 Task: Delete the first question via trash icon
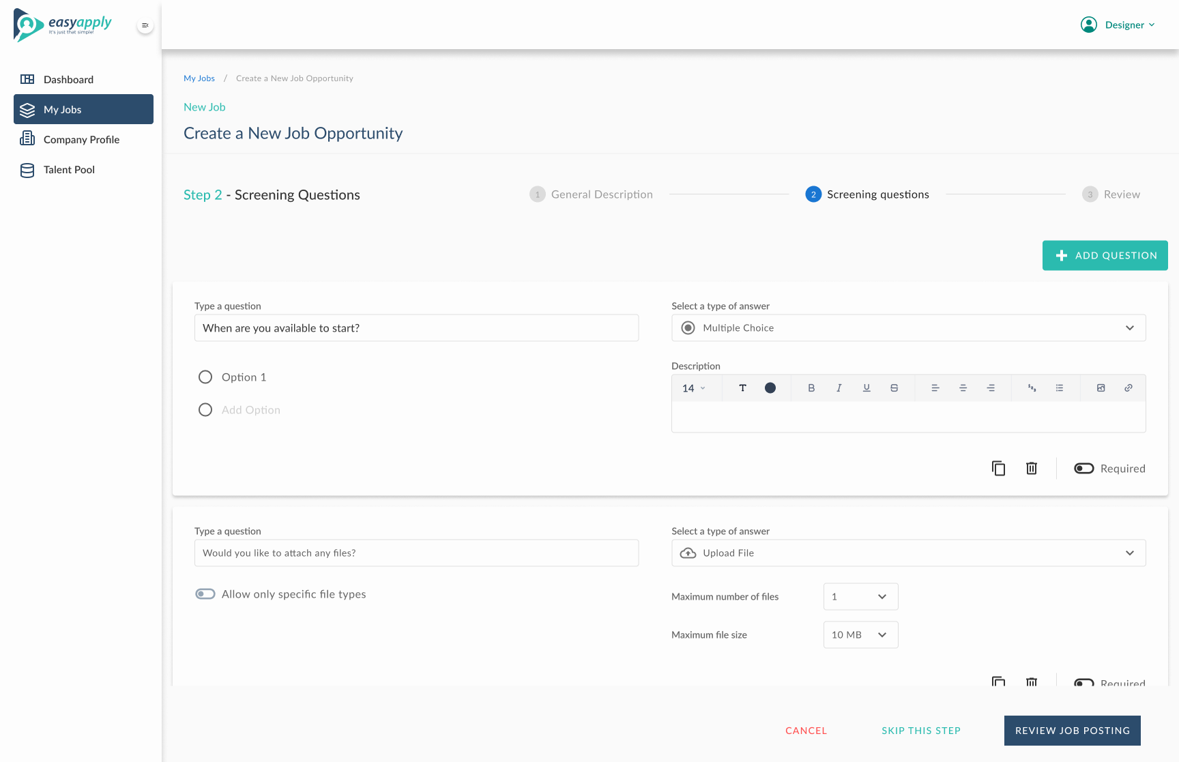tap(1032, 469)
